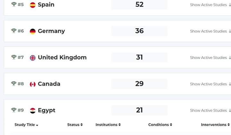Click the trophy icon for rank #9
Image resolution: width=231 pixels, height=135 pixels.
coord(14,110)
